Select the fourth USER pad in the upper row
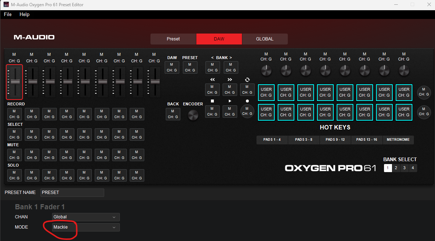435x241 pixels. (325, 93)
